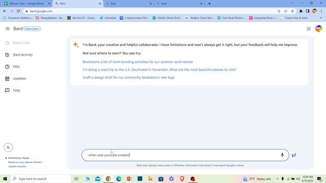This screenshot has width=326, height=183.
Task: Open the taskbar clock and date
Action: 308,179
